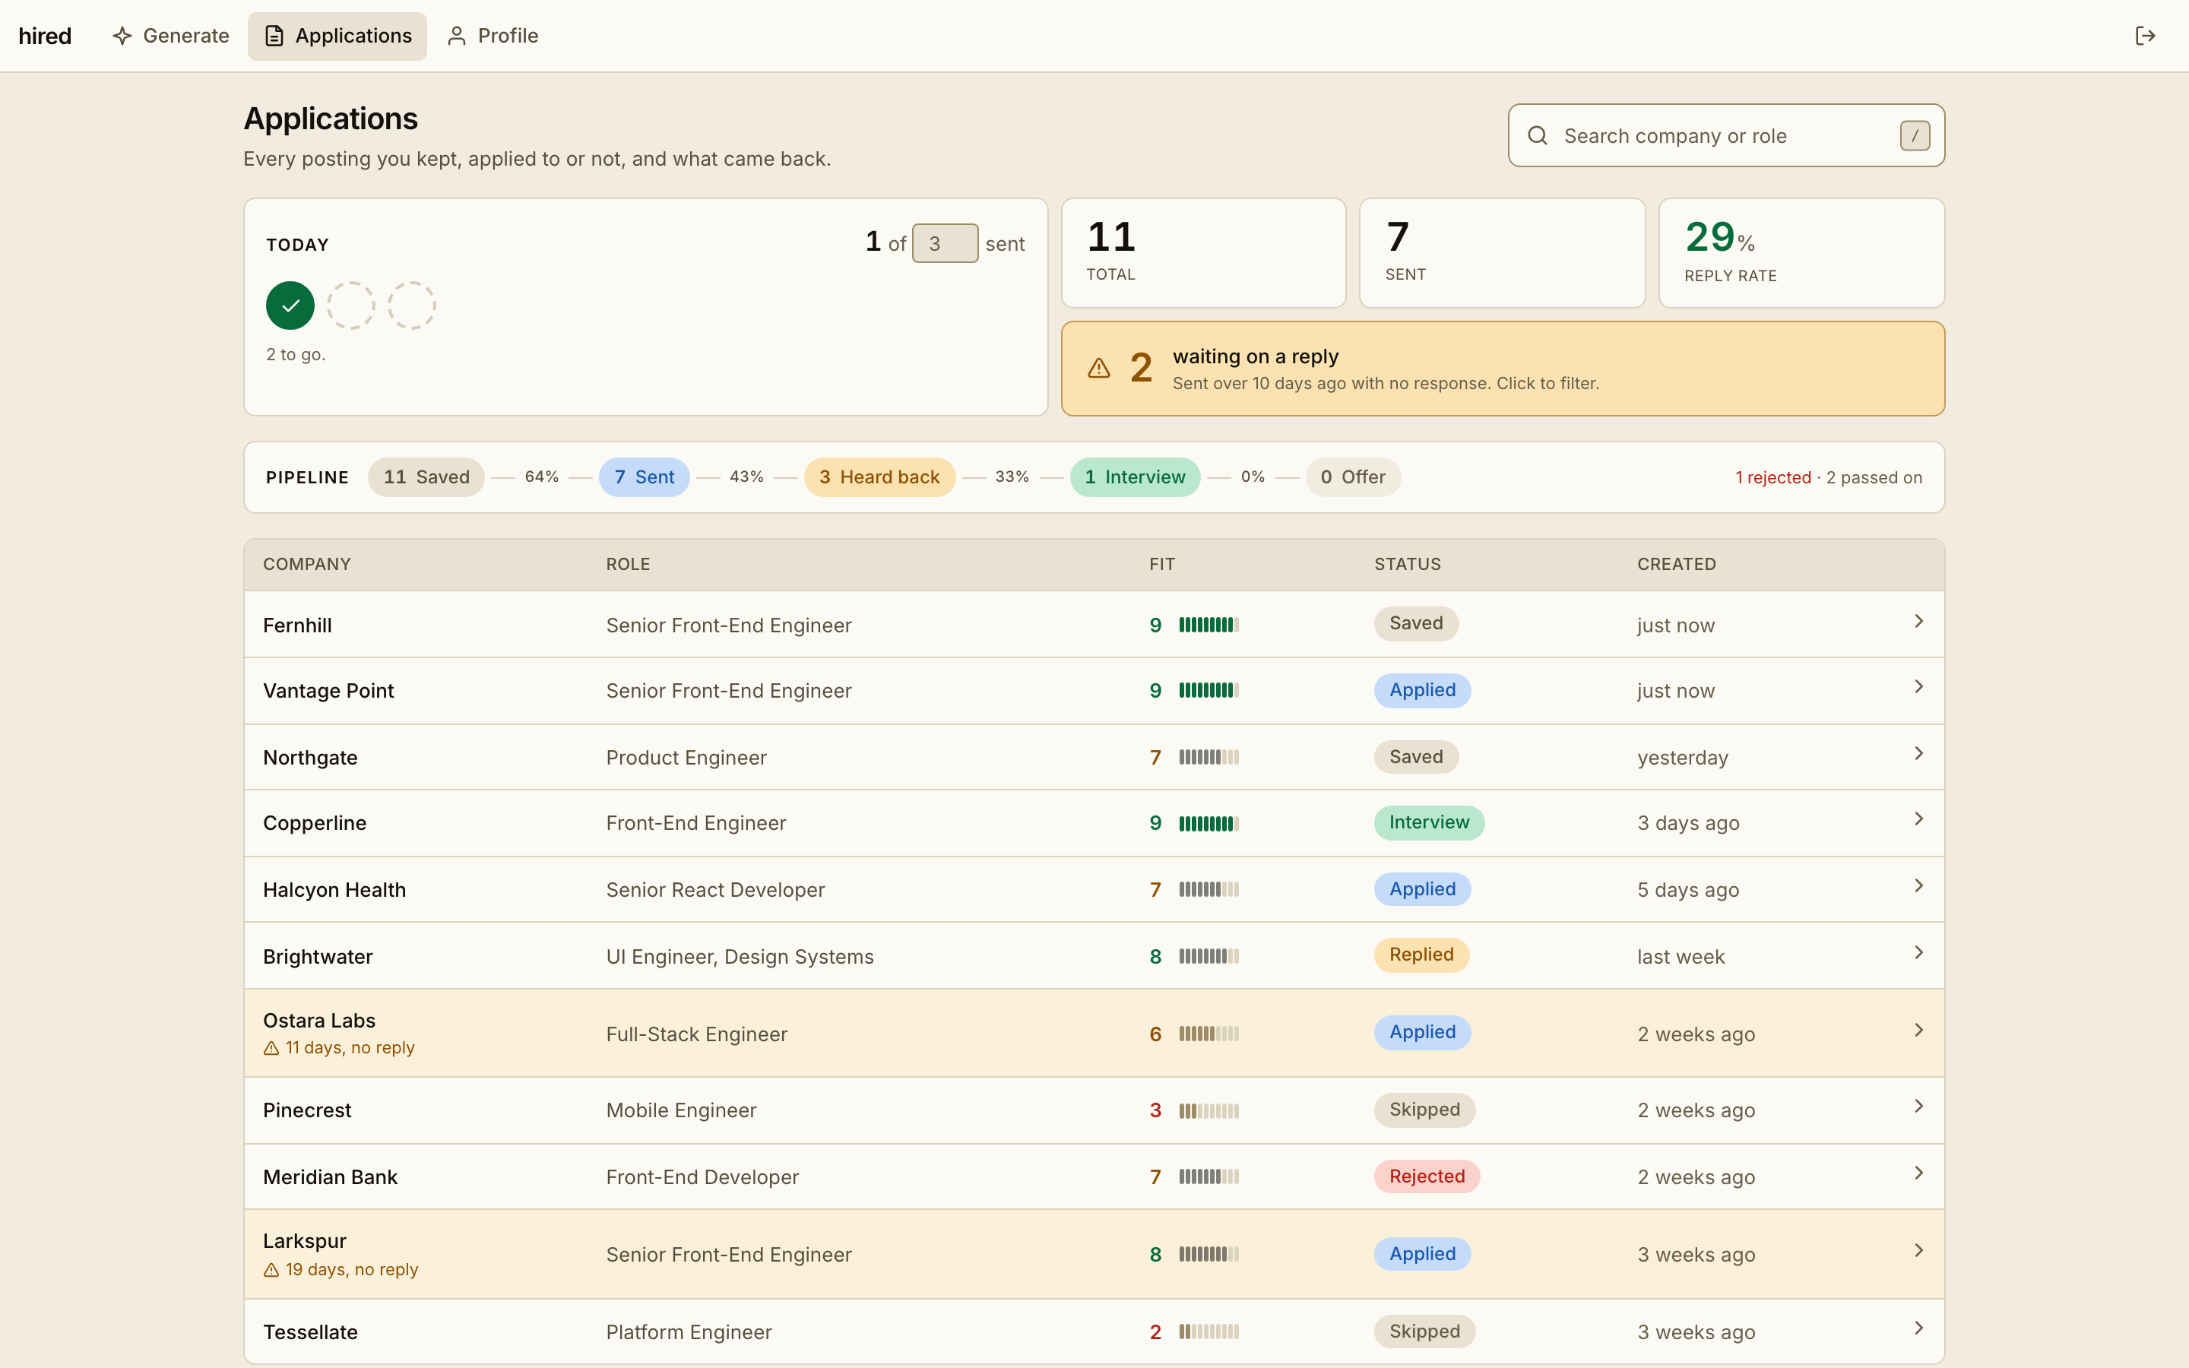Expand the Vantage Point row chevron
The width and height of the screenshot is (2189, 1368).
coord(1918,688)
